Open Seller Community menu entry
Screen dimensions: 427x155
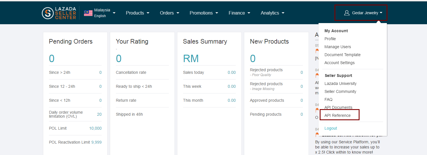[340, 91]
